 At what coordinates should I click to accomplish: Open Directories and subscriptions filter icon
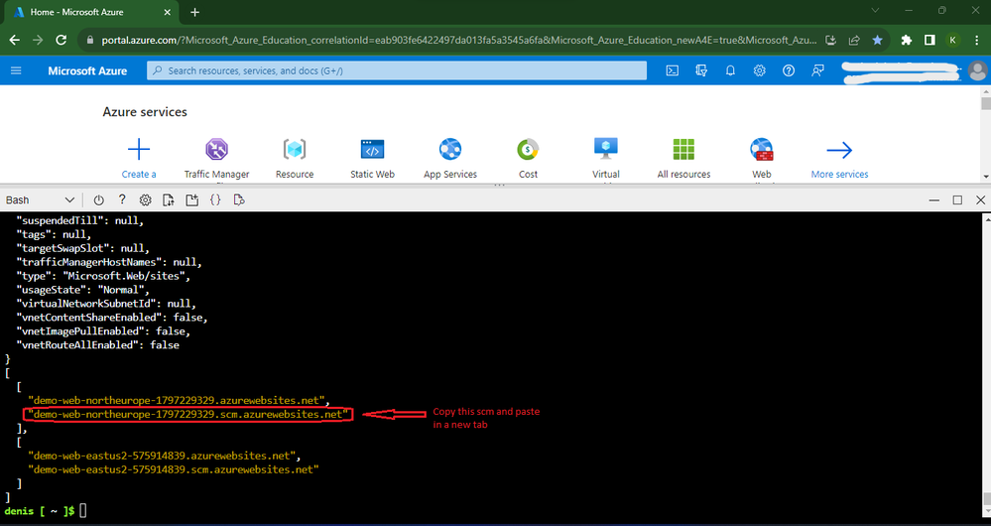pos(701,70)
